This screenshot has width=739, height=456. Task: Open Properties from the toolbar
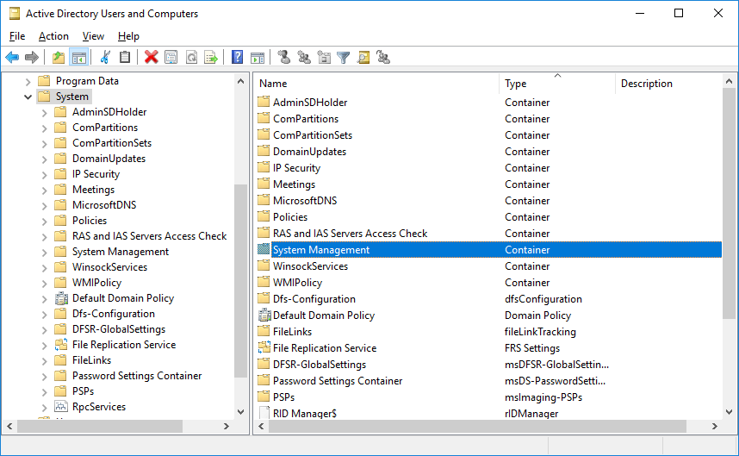click(171, 58)
